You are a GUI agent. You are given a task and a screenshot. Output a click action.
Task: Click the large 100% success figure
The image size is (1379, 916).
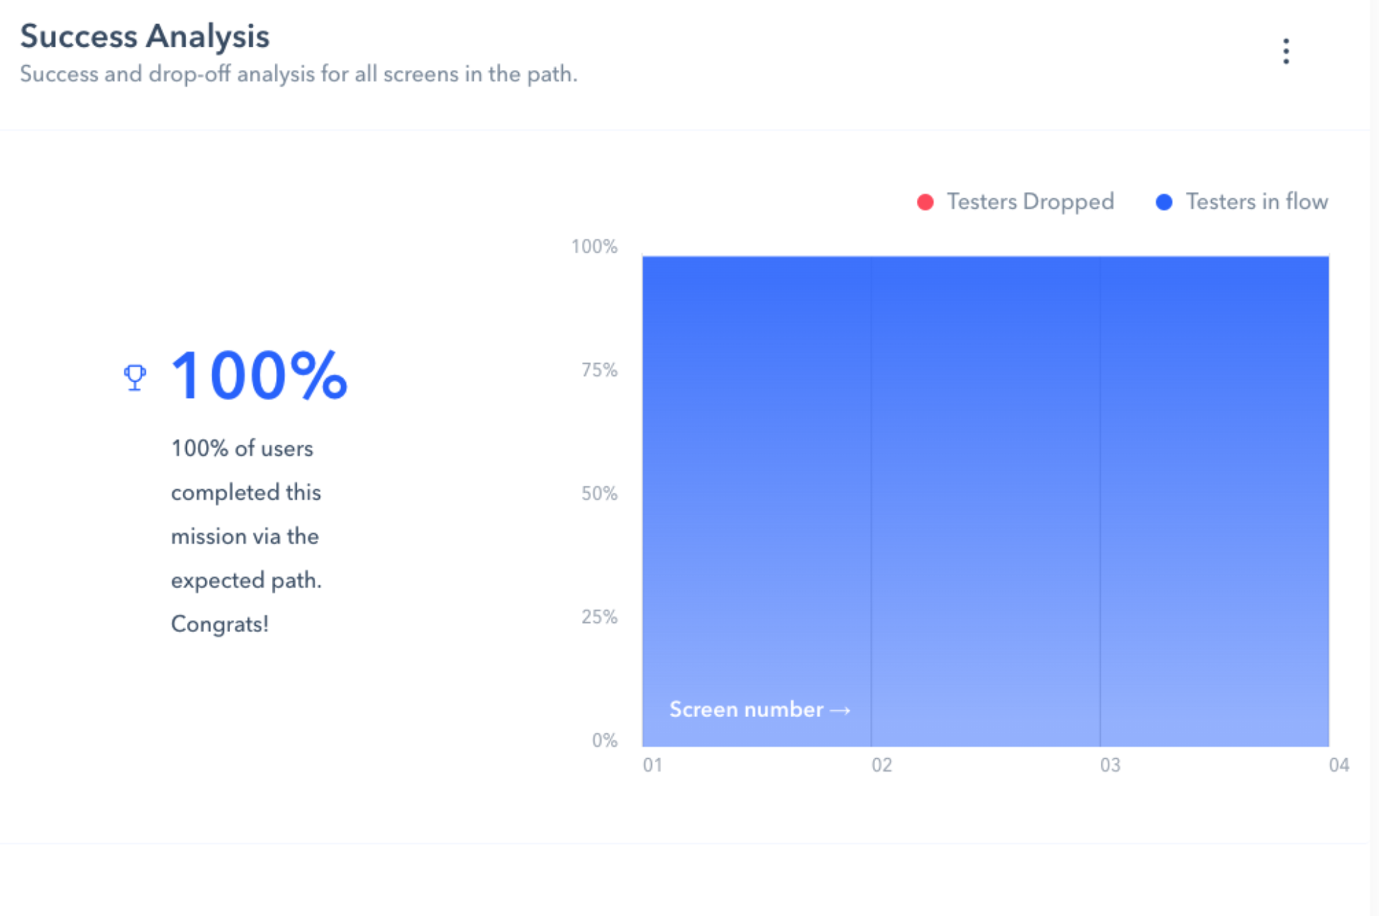coord(259,376)
